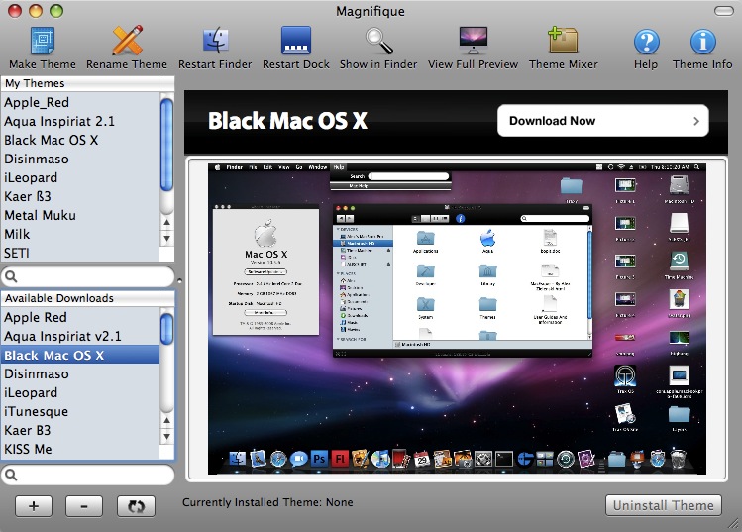Click the refresh arrows button
742x532 pixels.
point(136,506)
